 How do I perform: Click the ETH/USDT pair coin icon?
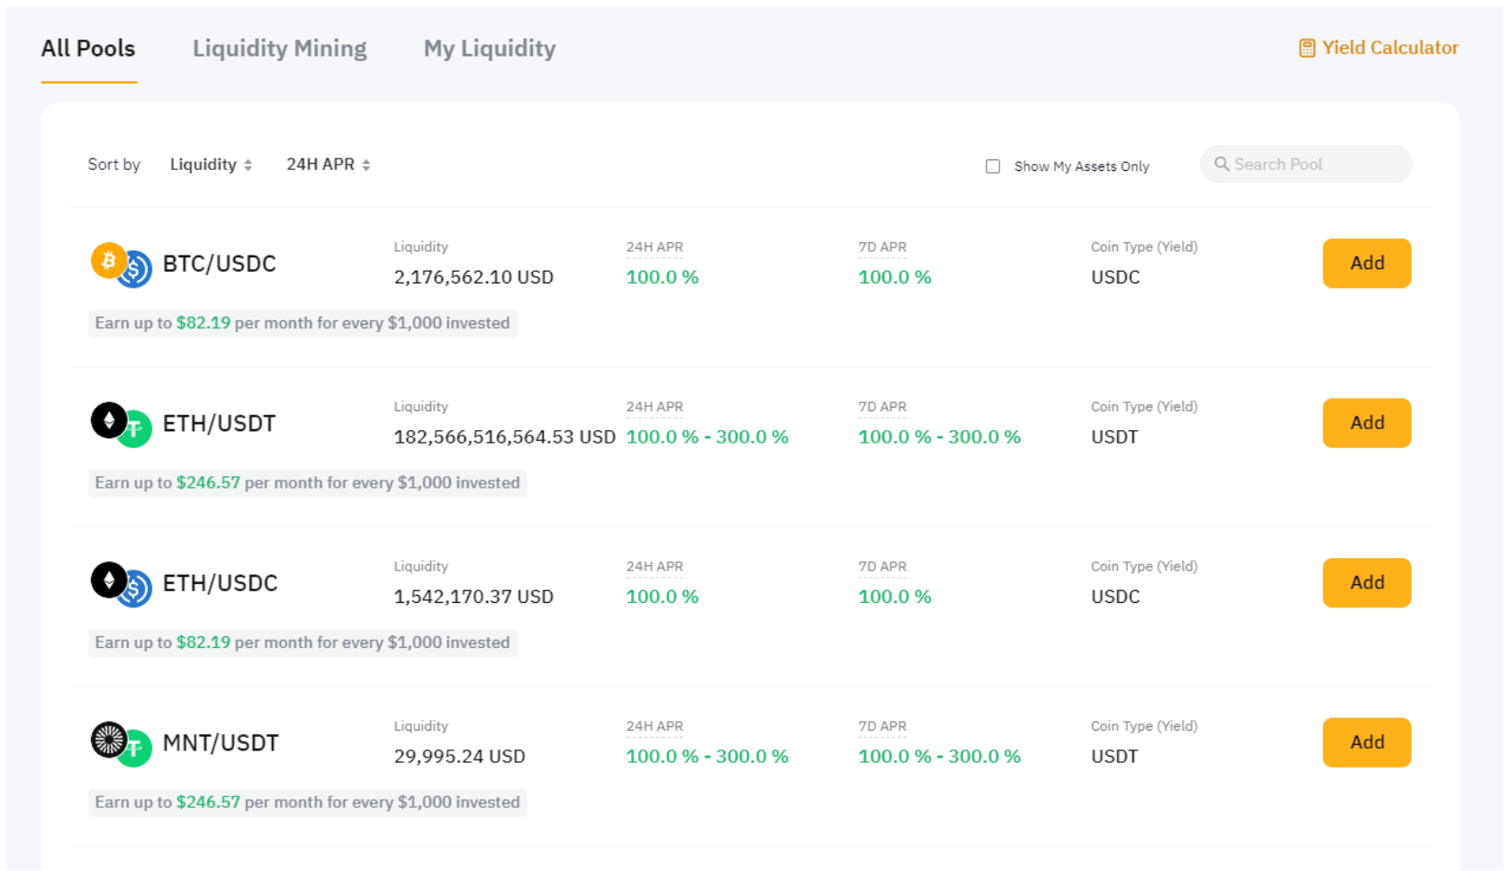pos(121,425)
